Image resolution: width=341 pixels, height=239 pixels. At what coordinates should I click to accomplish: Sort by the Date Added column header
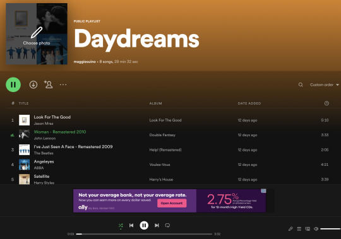[249, 103]
